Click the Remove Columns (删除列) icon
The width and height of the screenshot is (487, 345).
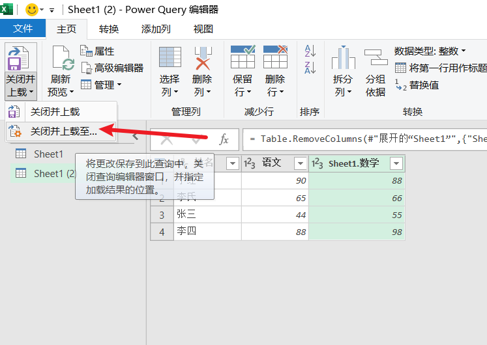[203, 58]
